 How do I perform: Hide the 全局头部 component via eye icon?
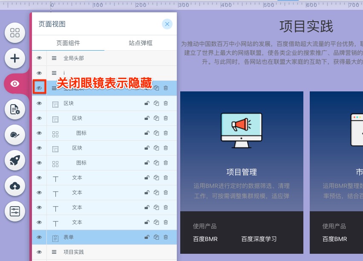tap(39, 58)
